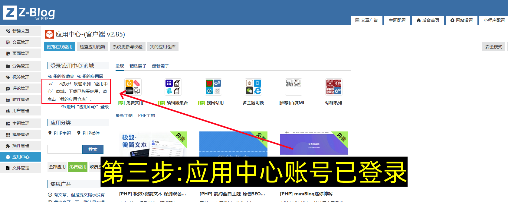The image size is (508, 202).
Task: Open 文章管理 in sidebar
Action: pyautogui.click(x=20, y=42)
